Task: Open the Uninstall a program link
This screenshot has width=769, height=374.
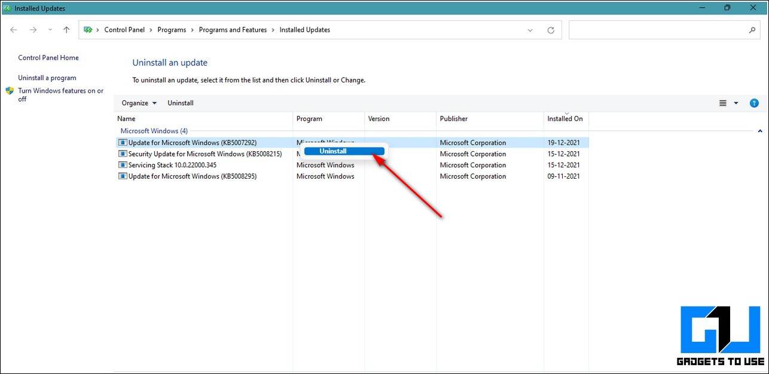Action: (x=47, y=78)
